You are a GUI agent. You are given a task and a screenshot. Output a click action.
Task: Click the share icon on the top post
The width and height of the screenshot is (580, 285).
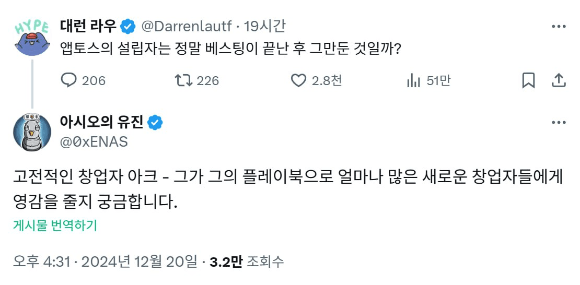[559, 80]
